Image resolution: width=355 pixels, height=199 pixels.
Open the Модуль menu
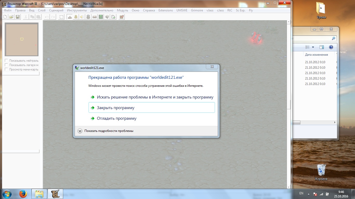click(x=122, y=10)
